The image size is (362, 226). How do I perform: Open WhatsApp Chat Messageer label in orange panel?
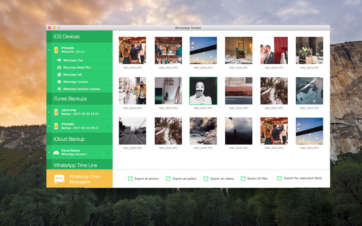85,179
